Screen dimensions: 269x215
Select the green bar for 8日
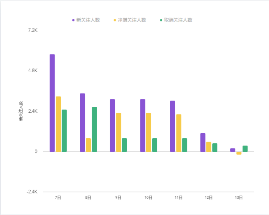click(95, 130)
